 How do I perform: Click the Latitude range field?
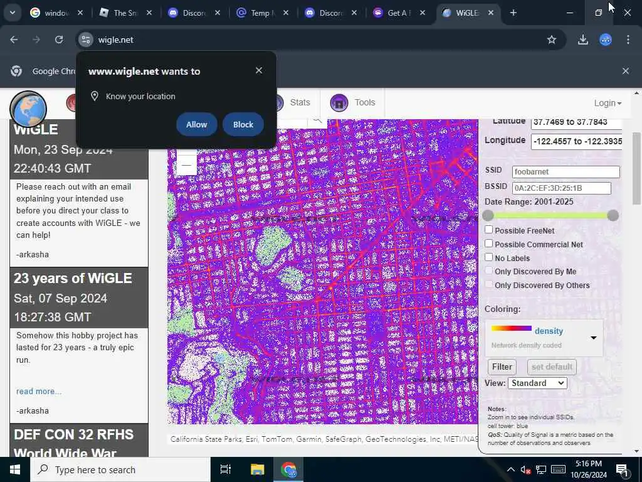pyautogui.click(x=577, y=122)
